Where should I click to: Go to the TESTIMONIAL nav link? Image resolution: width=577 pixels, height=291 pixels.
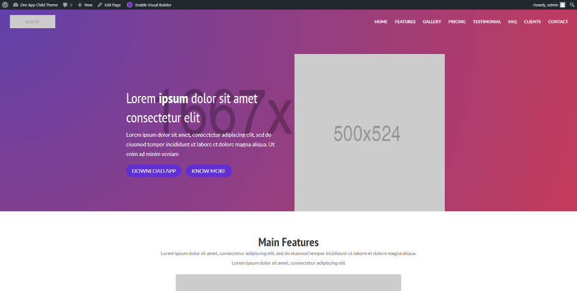(x=486, y=22)
